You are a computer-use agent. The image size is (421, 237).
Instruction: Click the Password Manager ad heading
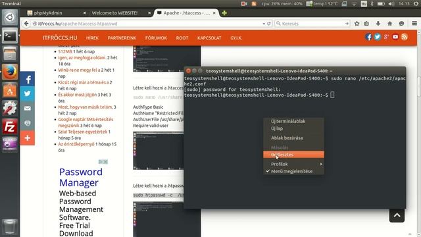click(x=80, y=177)
